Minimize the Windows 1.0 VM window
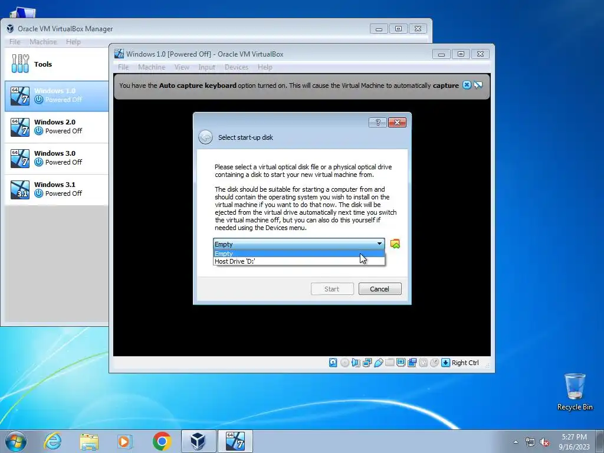The height and width of the screenshot is (453, 604). coord(441,54)
